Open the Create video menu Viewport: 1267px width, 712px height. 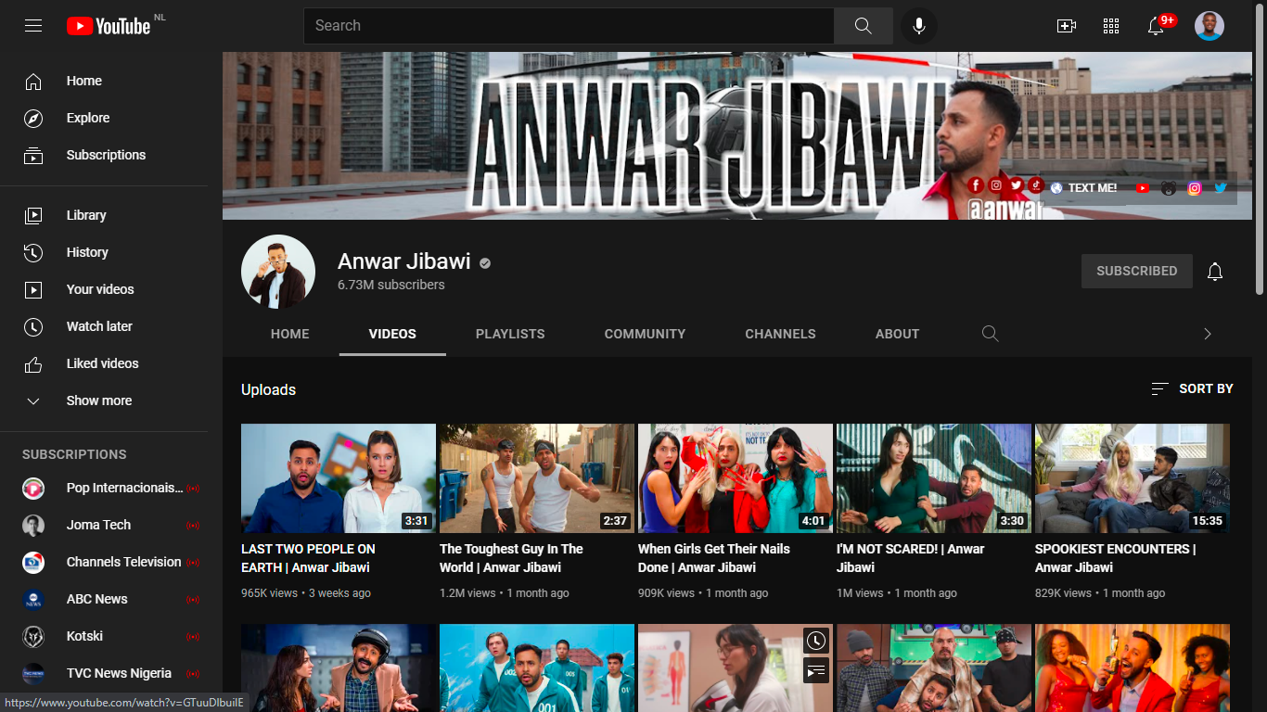[x=1067, y=26]
